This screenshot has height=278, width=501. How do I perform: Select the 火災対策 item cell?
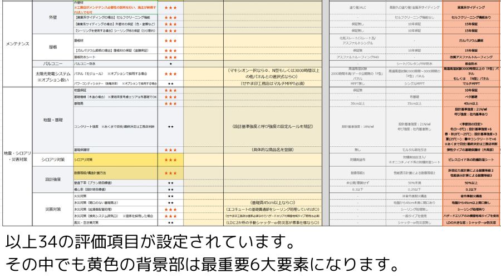116,196
